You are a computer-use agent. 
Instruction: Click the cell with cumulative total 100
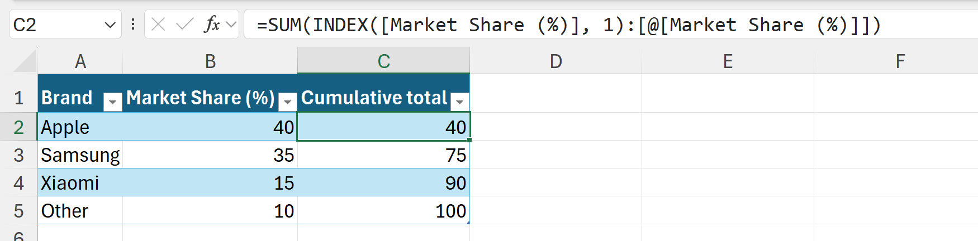pyautogui.click(x=383, y=211)
